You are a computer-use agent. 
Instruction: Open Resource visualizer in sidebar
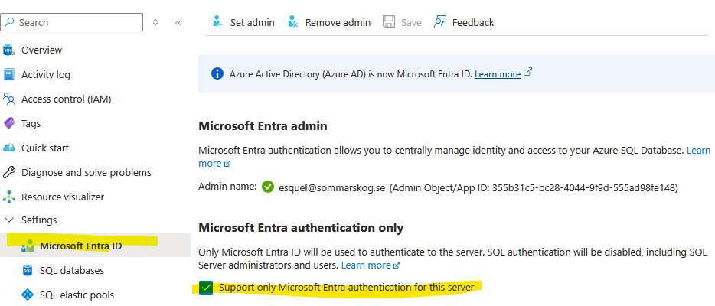coord(54,197)
